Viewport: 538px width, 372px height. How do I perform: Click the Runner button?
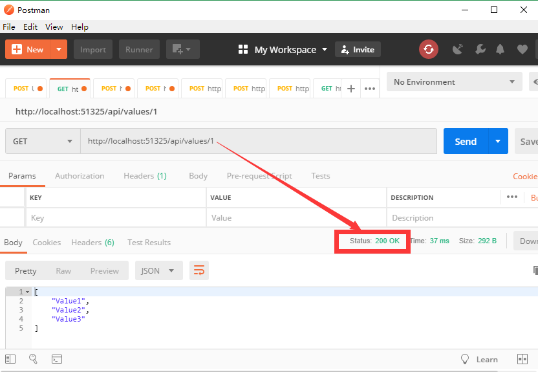click(x=139, y=49)
